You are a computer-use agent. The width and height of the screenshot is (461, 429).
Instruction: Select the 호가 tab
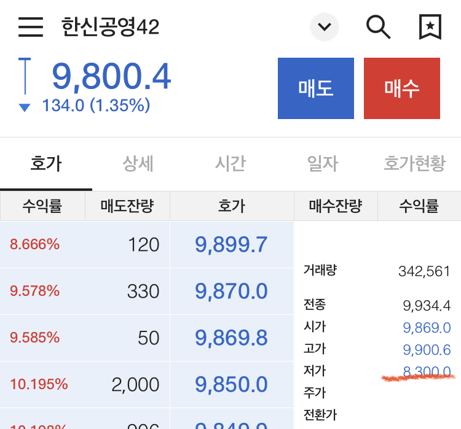pyautogui.click(x=46, y=164)
